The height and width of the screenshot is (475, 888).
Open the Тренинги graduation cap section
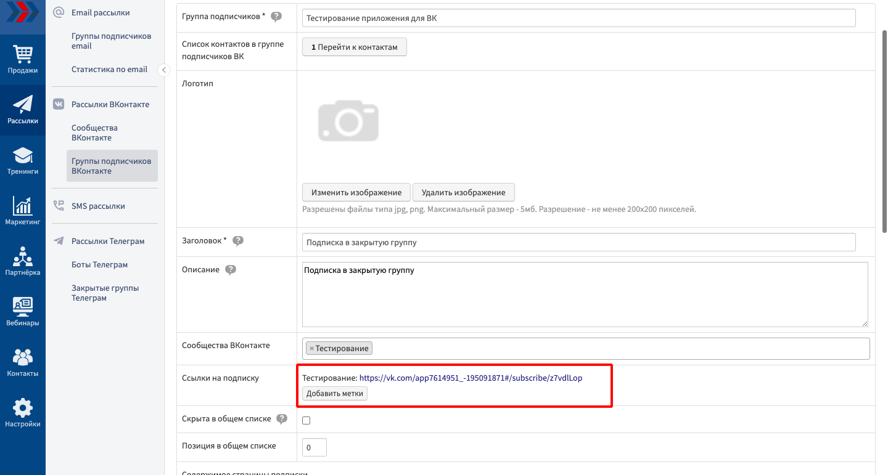23,160
